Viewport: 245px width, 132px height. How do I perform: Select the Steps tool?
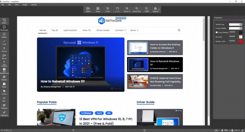4,85
